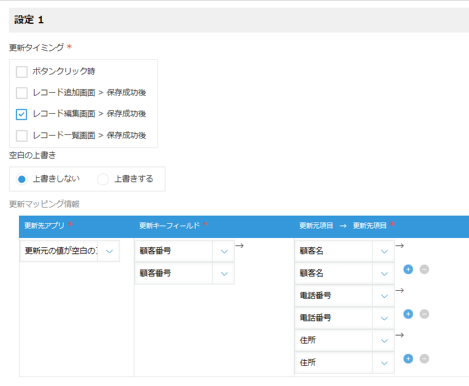Remove the 住所 mapping row
This screenshot has height=386, width=469.
point(424,359)
